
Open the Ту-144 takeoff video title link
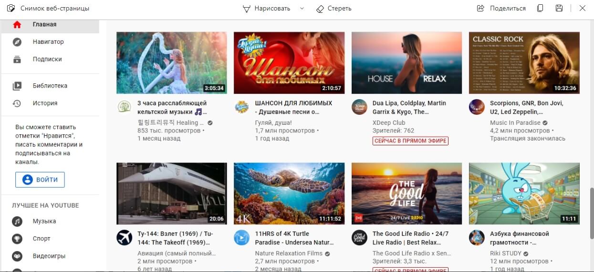click(175, 238)
